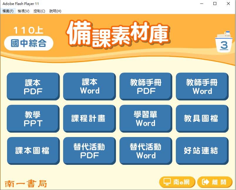236x190 pixels.
Task: Click the exit arrow icon on 離開 button
Action: tap(205, 182)
